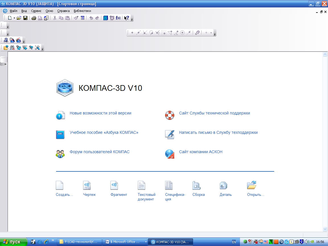The width and height of the screenshot is (328, 246).
Task: Click the binoculars A→B find-replace icon
Action: [x=12, y=48]
